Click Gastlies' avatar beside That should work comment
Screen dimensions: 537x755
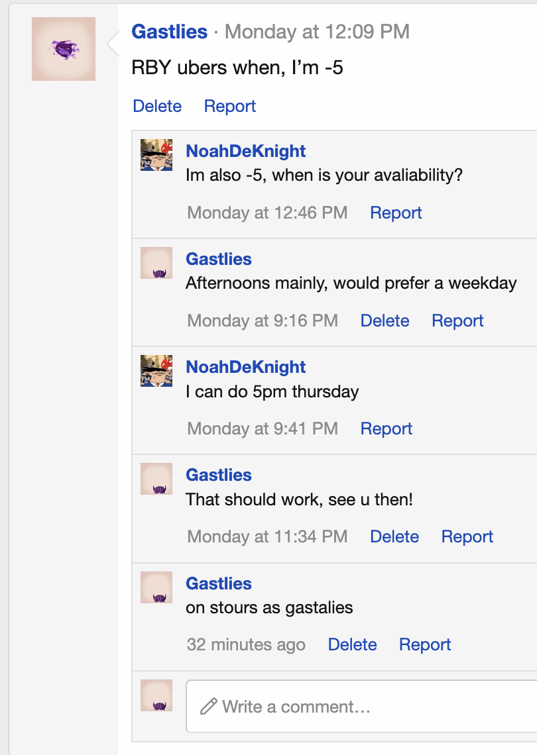(x=156, y=479)
